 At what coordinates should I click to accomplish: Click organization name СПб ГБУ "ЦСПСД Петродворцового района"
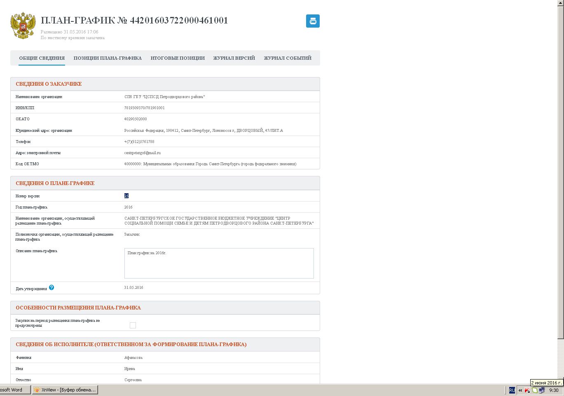[x=165, y=97]
